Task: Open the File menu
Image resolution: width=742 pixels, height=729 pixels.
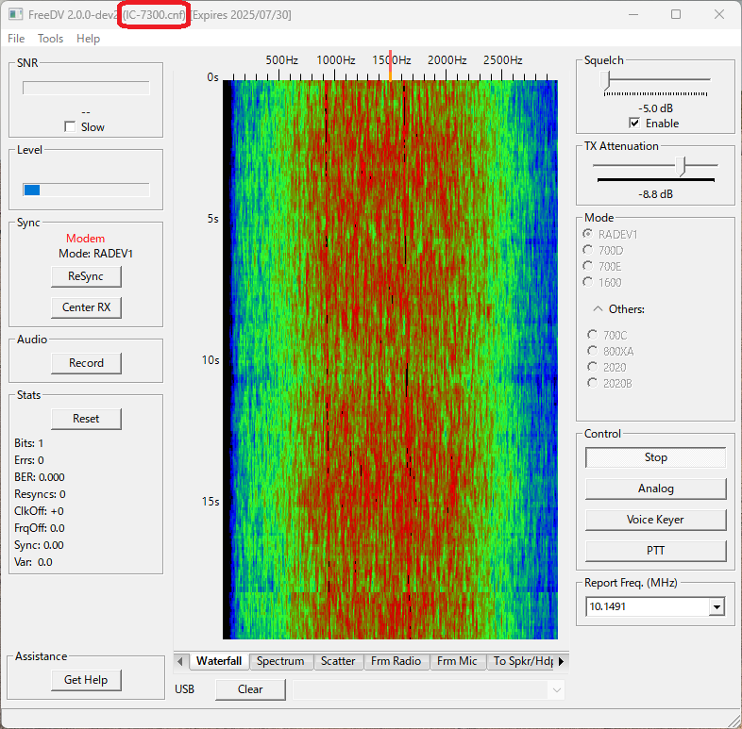Action: click(x=16, y=39)
